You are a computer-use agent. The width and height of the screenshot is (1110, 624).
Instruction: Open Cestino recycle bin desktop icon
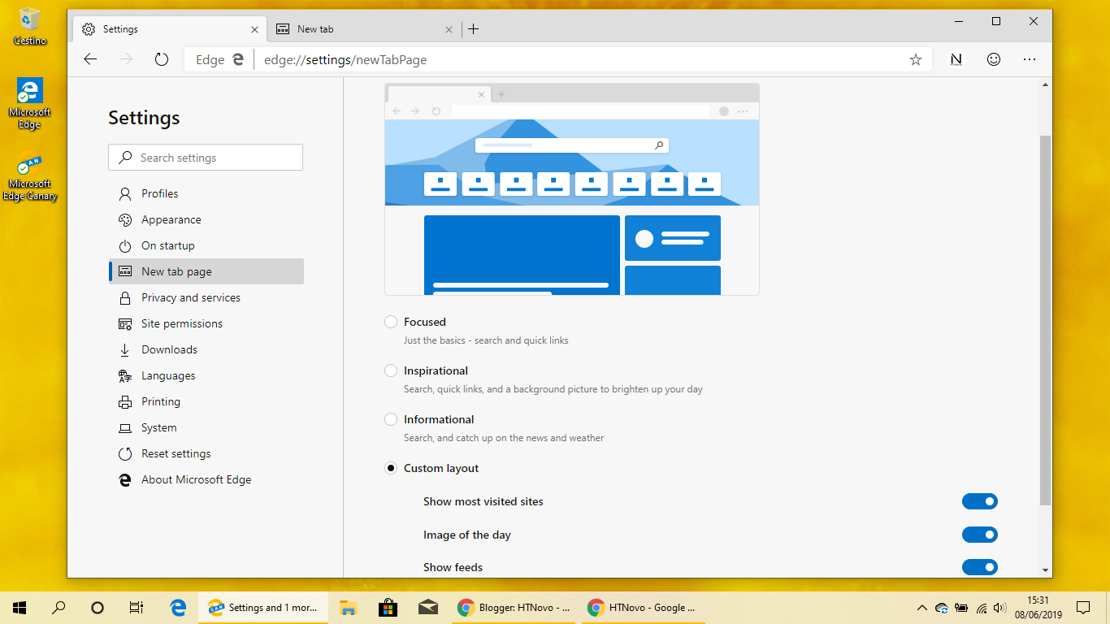coord(30,26)
